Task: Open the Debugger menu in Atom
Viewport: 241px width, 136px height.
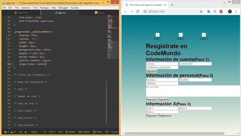Action: pos(63,8)
